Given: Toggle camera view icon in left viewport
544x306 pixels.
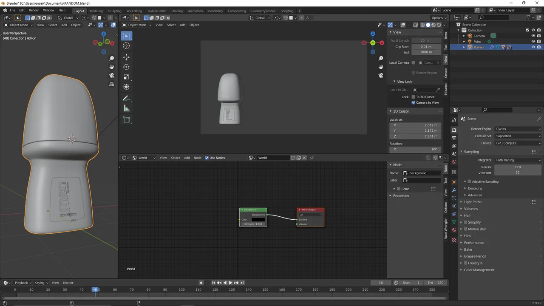Looking at the screenshot, I should coord(112,75).
